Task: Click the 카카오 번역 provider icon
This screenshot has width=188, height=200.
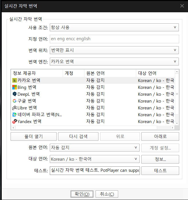Action: click(x=15, y=81)
